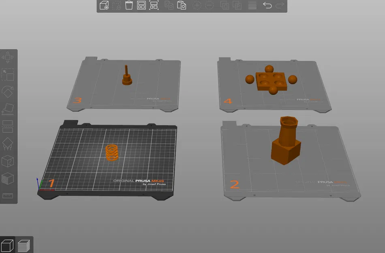This screenshot has height=253, width=385.
Task: Select the striped cube painting tool
Action: [x=8, y=179]
